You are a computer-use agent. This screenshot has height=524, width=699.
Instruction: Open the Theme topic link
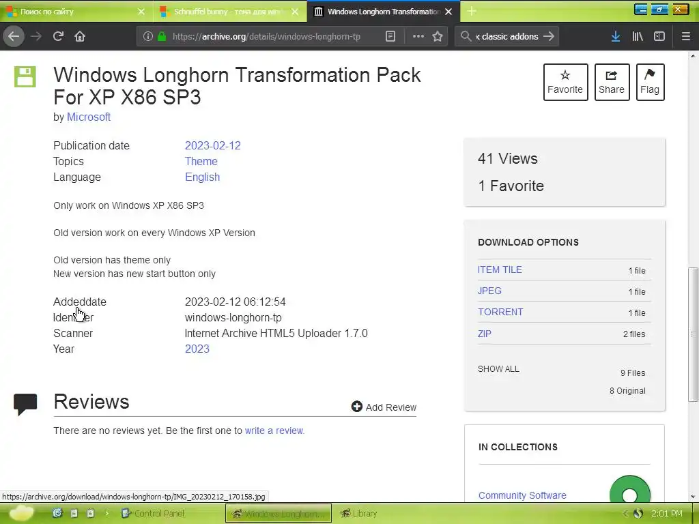(x=201, y=161)
